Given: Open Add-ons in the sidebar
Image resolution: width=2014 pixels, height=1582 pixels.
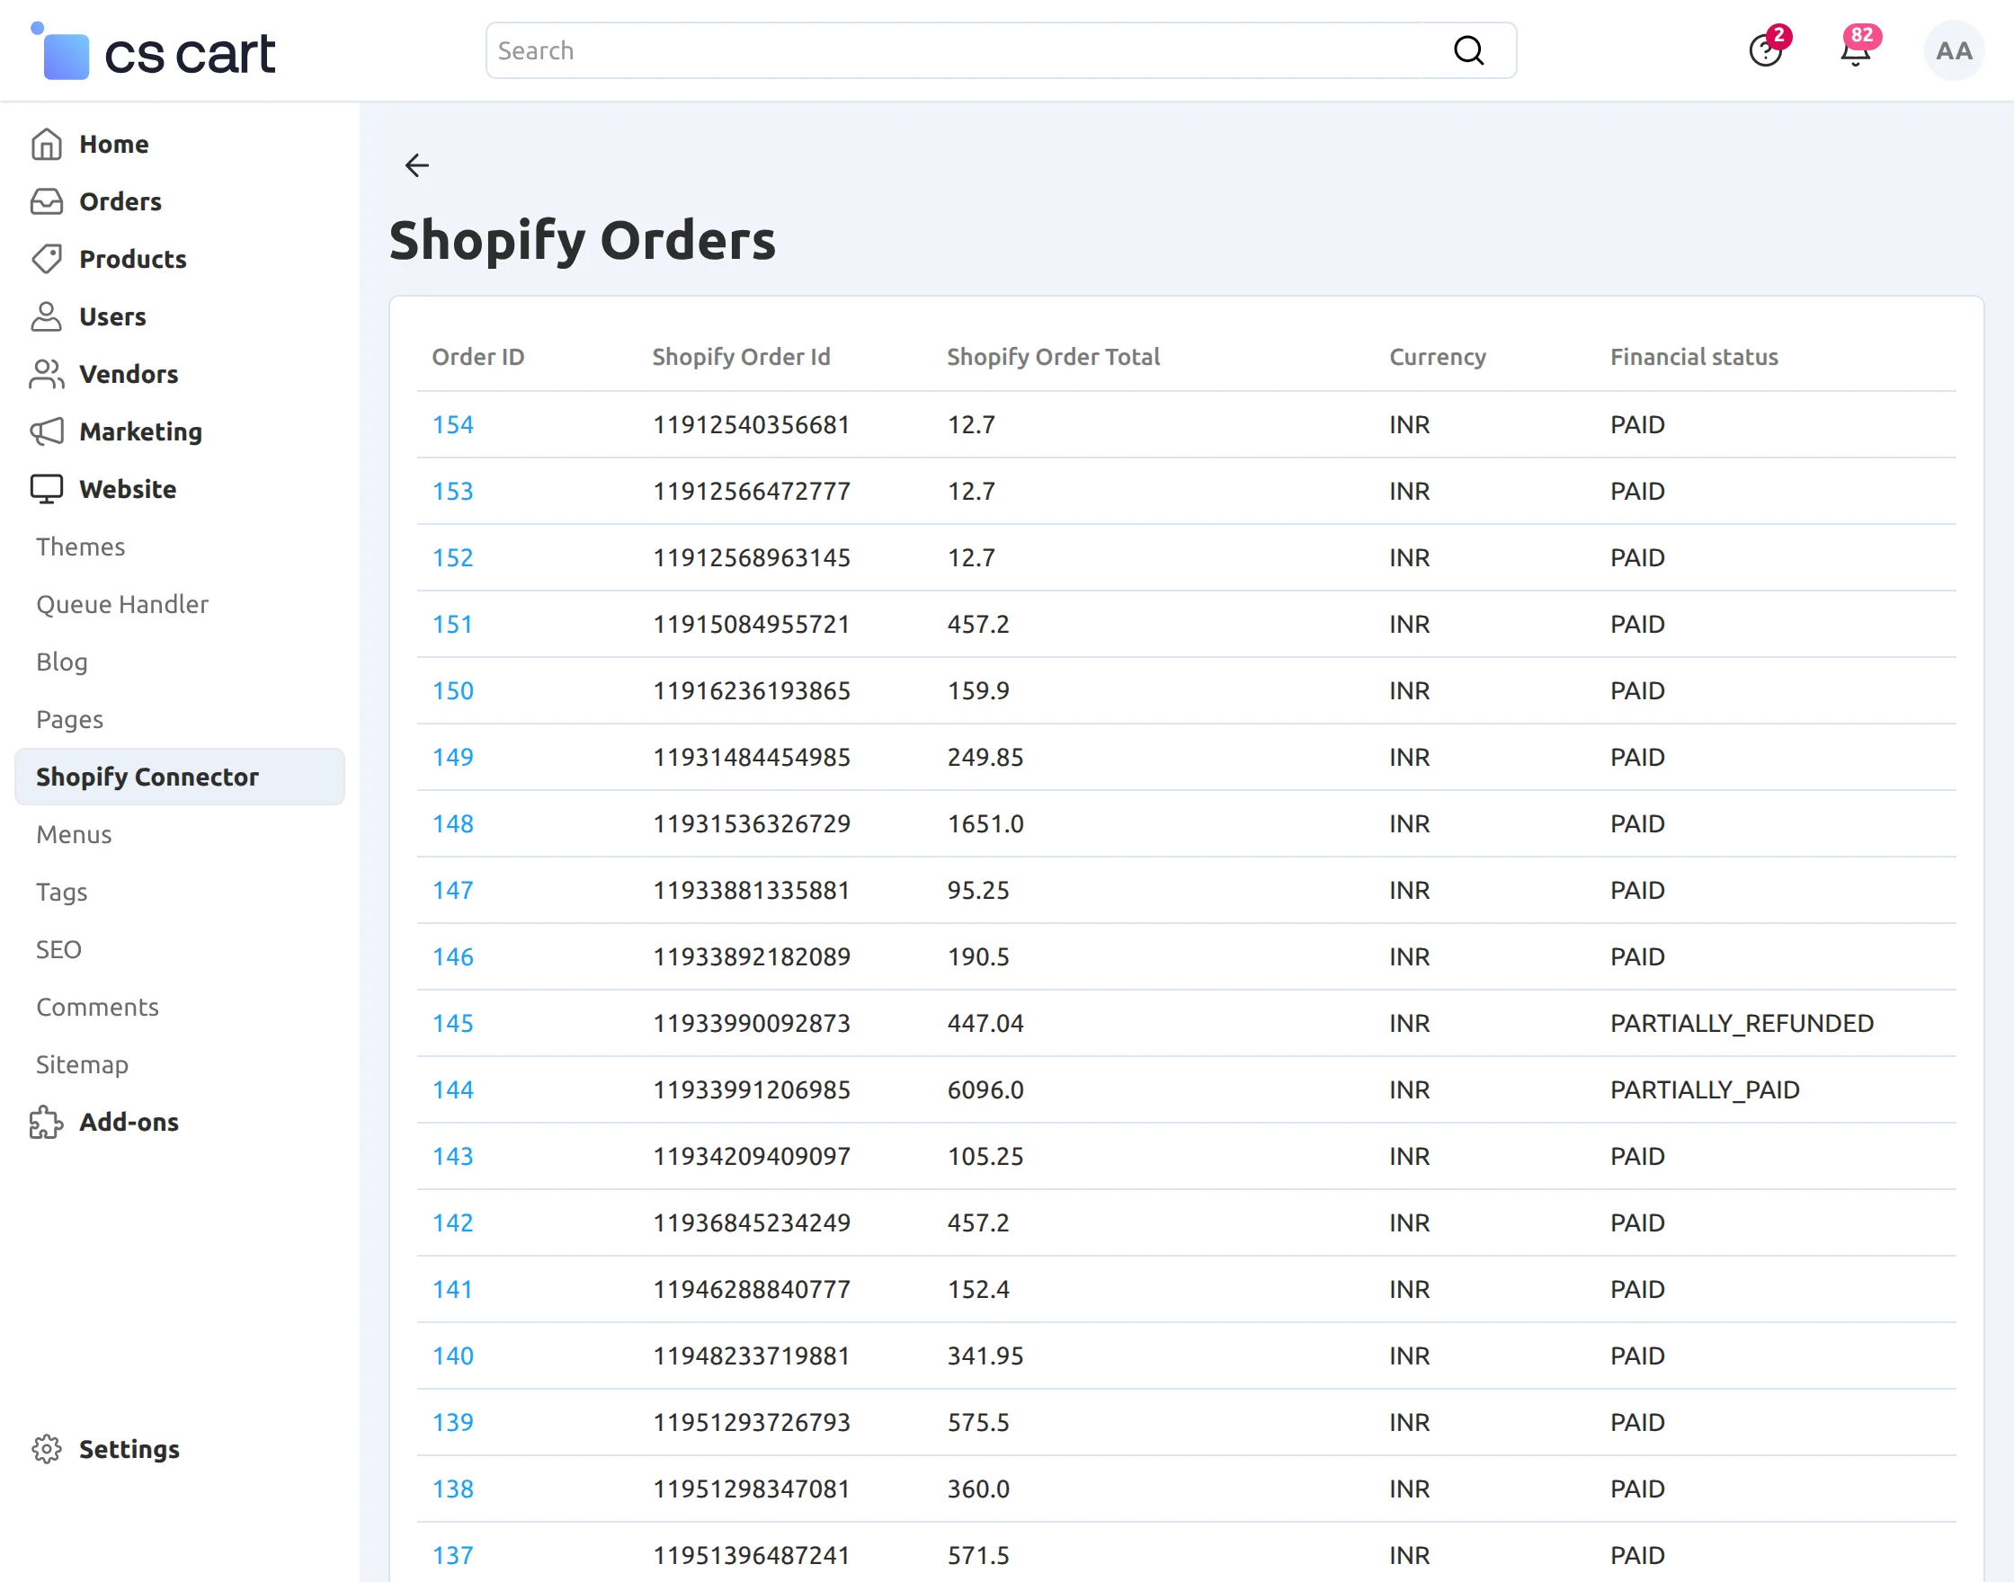Looking at the screenshot, I should (128, 1122).
